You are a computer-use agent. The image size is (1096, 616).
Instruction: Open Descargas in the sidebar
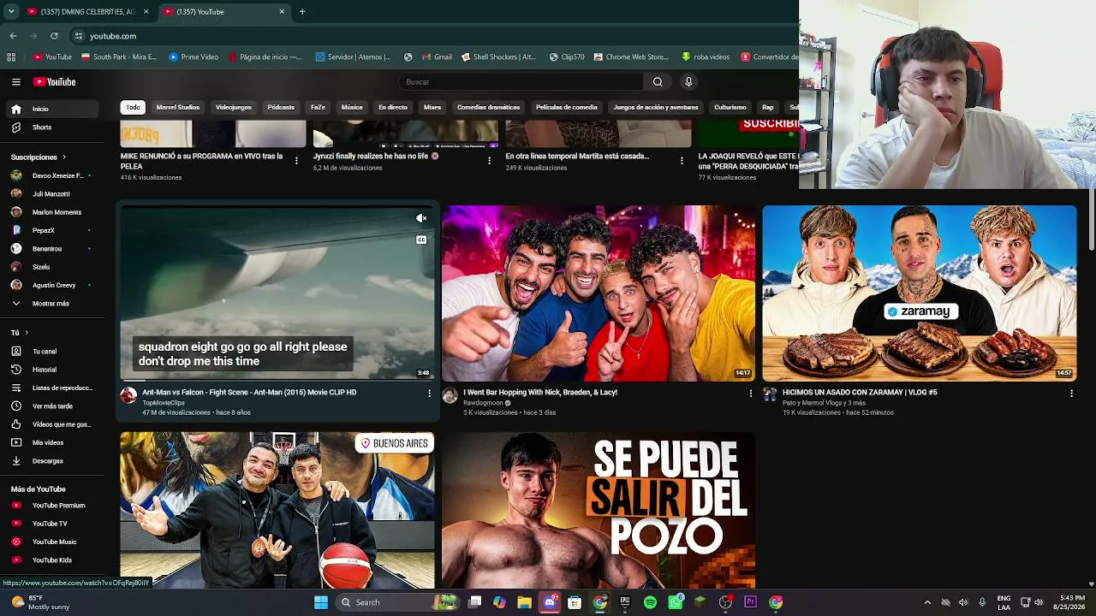pos(51,461)
